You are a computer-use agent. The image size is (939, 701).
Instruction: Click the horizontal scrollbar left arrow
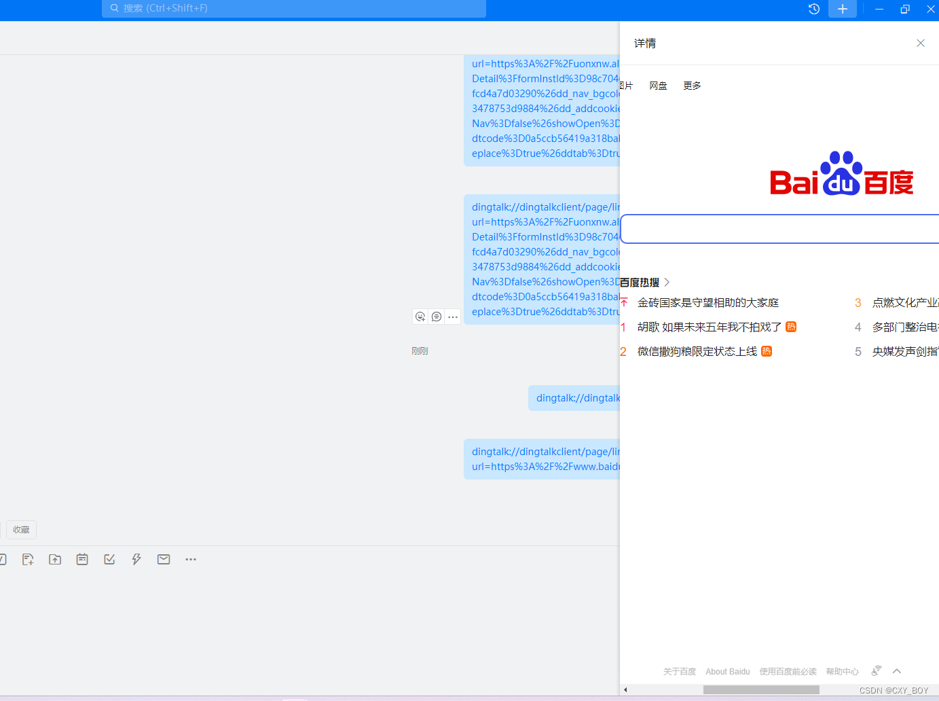point(625,689)
